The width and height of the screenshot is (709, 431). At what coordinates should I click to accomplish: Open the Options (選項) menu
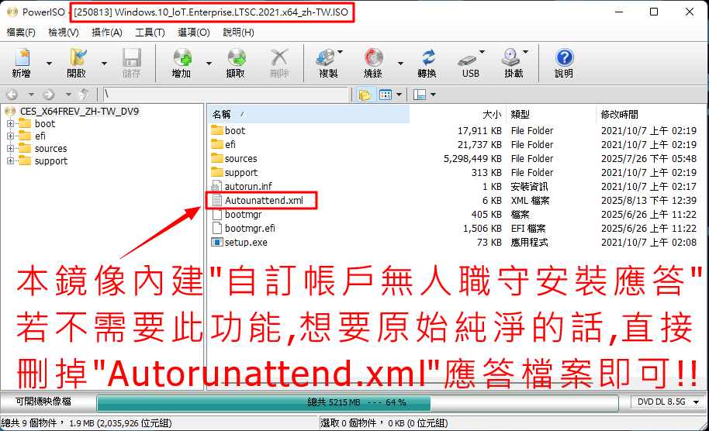[193, 33]
